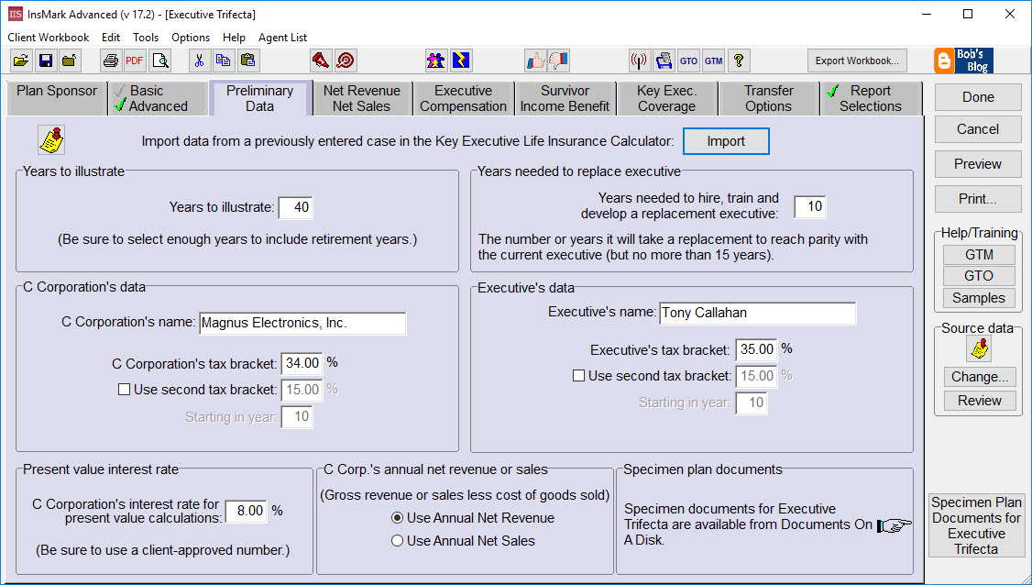
Task: Open the GTO toolbar shortcut
Action: coord(688,61)
